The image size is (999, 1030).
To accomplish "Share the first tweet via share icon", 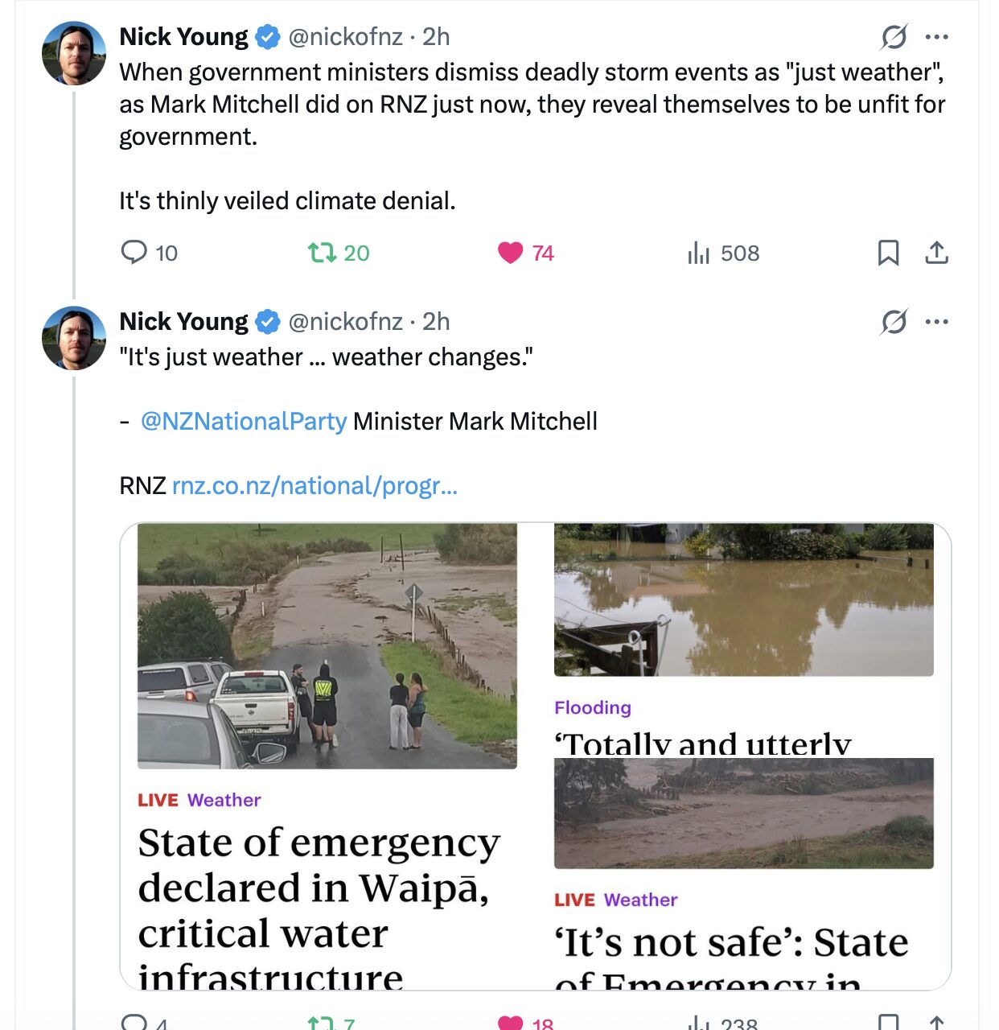I will (936, 253).
